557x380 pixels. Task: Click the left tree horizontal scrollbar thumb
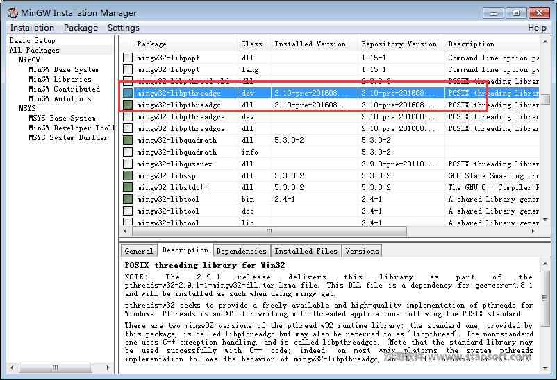click(x=56, y=368)
